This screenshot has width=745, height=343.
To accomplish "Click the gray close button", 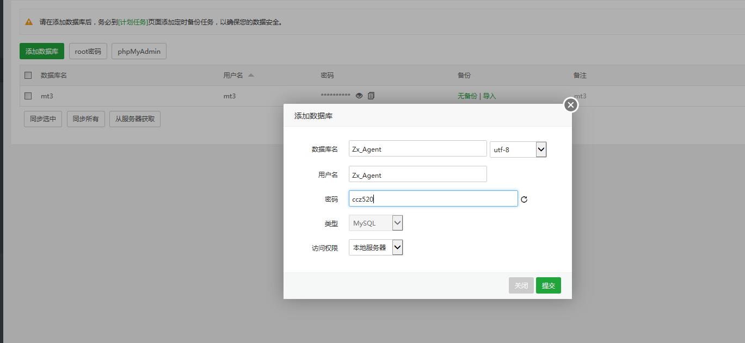I will click(521, 285).
